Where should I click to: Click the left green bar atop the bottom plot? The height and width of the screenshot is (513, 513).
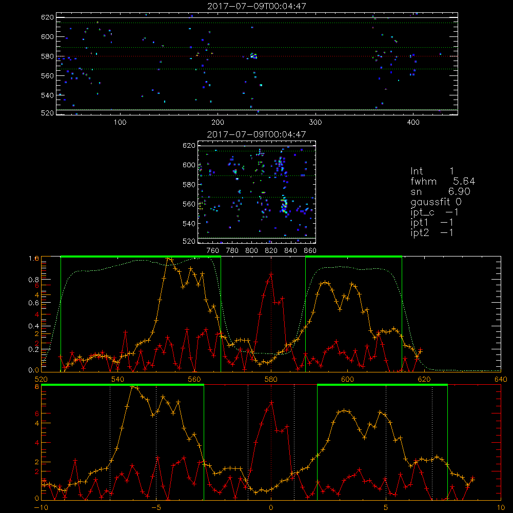(123, 385)
